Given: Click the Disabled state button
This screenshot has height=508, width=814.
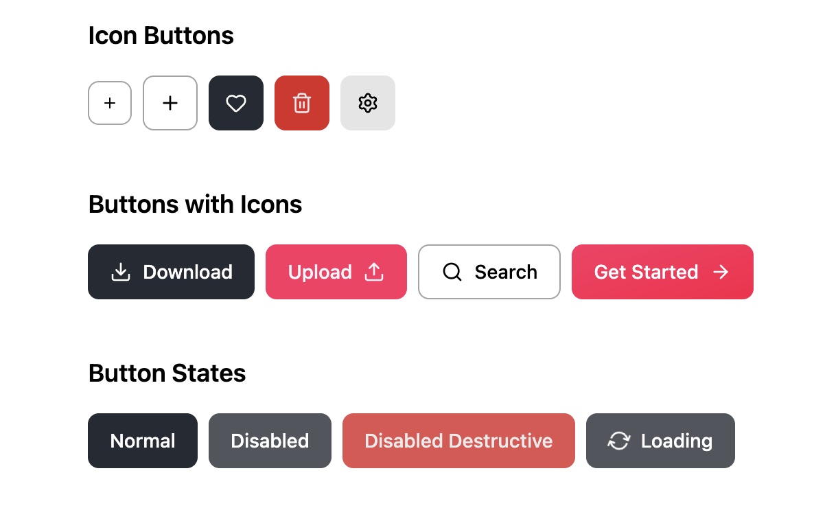Looking at the screenshot, I should pyautogui.click(x=270, y=441).
